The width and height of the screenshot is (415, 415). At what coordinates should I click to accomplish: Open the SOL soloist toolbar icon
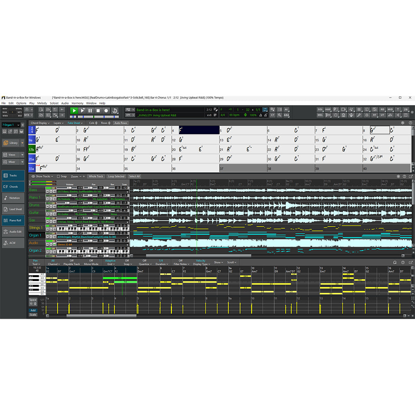[320, 110]
